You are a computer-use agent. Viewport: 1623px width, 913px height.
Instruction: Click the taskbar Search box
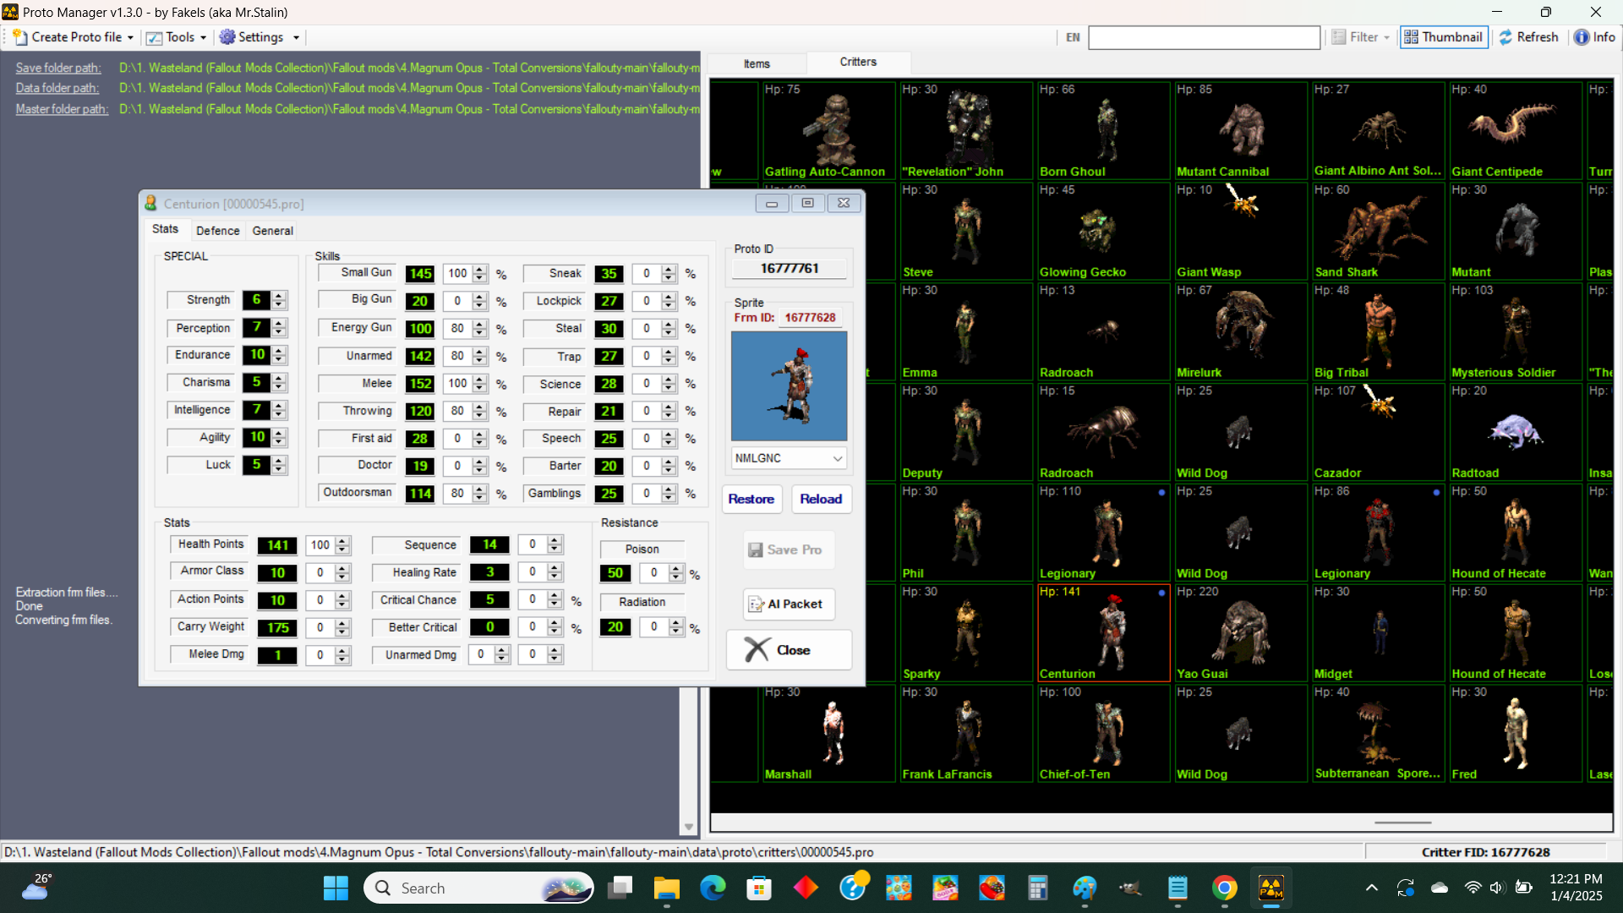click(x=479, y=888)
